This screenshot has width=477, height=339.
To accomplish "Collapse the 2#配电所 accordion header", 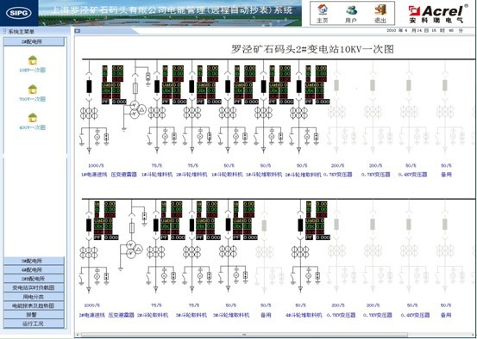I will coord(34,42).
